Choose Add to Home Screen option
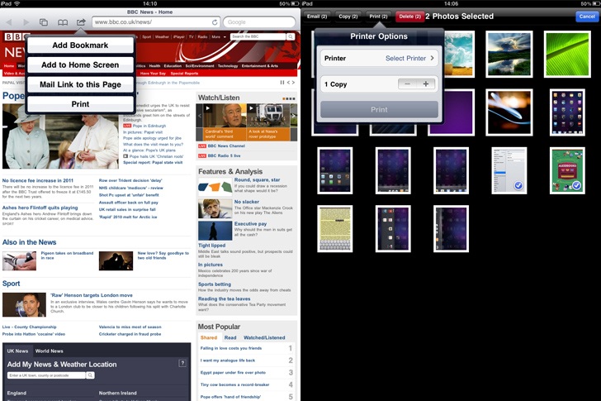The image size is (601, 401). (x=81, y=64)
